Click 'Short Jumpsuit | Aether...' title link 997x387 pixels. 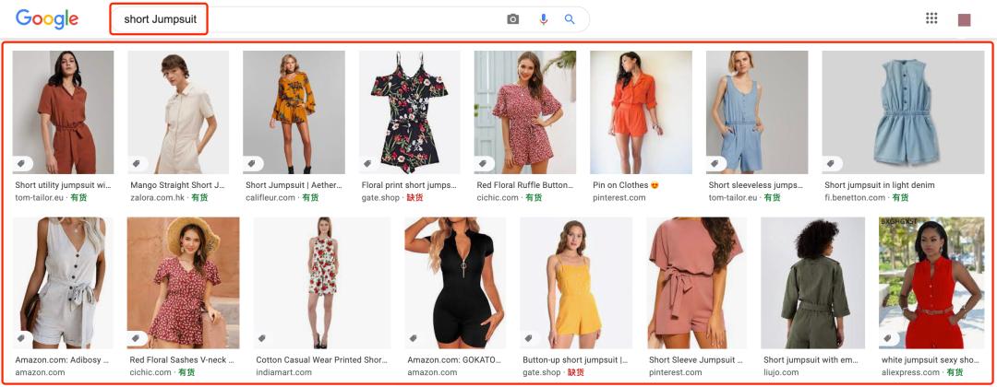[294, 185]
